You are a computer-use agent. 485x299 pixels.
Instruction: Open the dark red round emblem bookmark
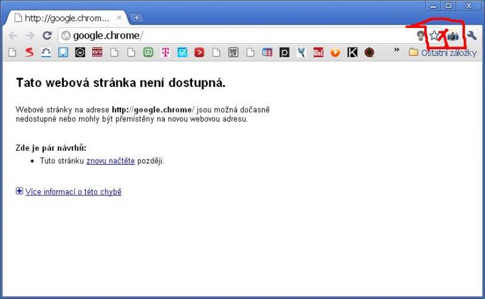pos(369,52)
